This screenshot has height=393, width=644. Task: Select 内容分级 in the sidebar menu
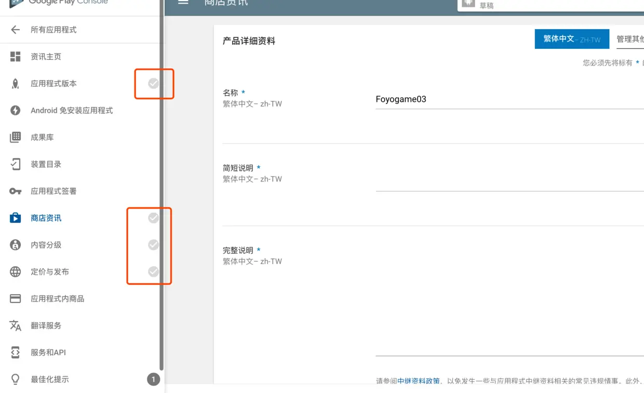tap(47, 245)
